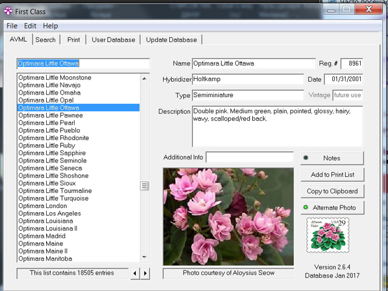Select Optimara Little Pawnee
The image size is (388, 291).
pyautogui.click(x=79, y=115)
